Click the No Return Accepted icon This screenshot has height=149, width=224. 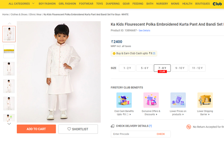[x=189, y=127]
